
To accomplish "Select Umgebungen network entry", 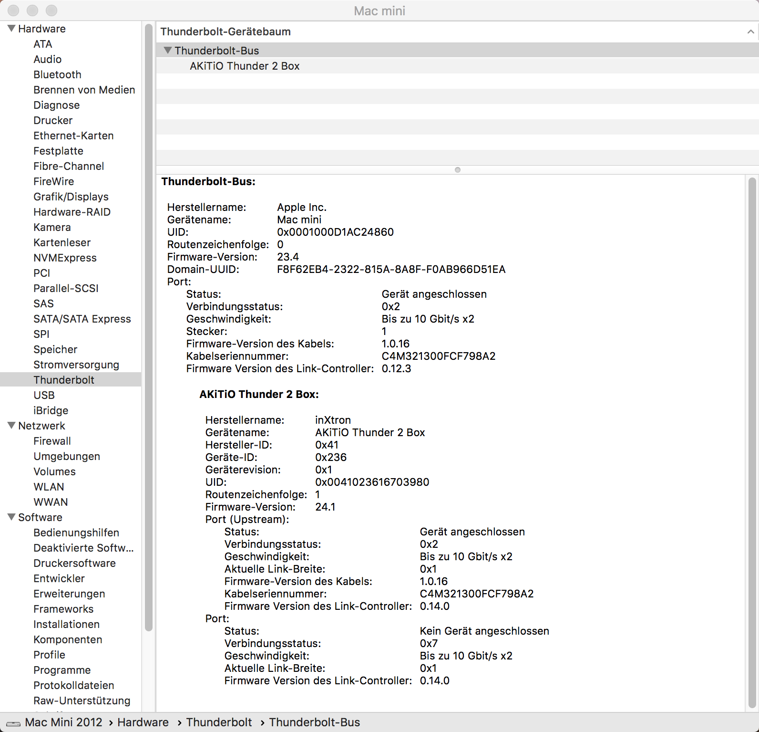I will tap(67, 456).
